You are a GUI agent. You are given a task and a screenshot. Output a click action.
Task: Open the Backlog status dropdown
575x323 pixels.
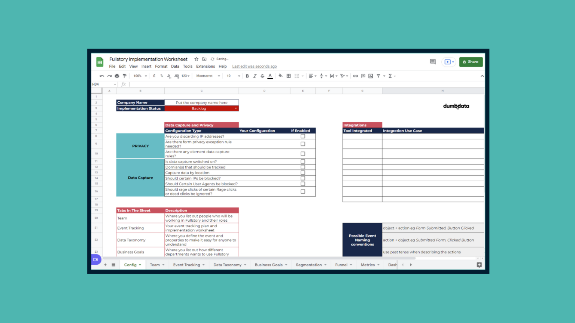coord(236,108)
